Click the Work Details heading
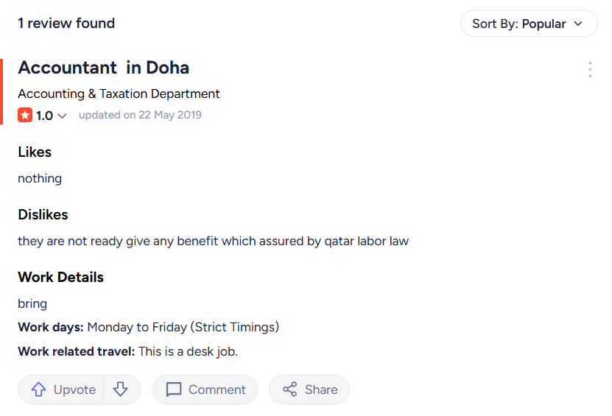The height and width of the screenshot is (416, 612). coord(60,278)
